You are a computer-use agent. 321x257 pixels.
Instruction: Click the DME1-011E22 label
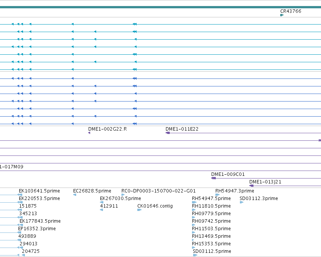click(x=182, y=129)
